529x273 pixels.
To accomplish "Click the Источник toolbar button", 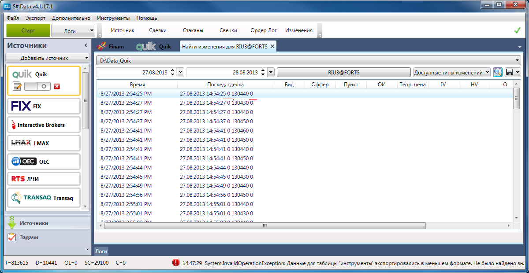I will pyautogui.click(x=123, y=30).
